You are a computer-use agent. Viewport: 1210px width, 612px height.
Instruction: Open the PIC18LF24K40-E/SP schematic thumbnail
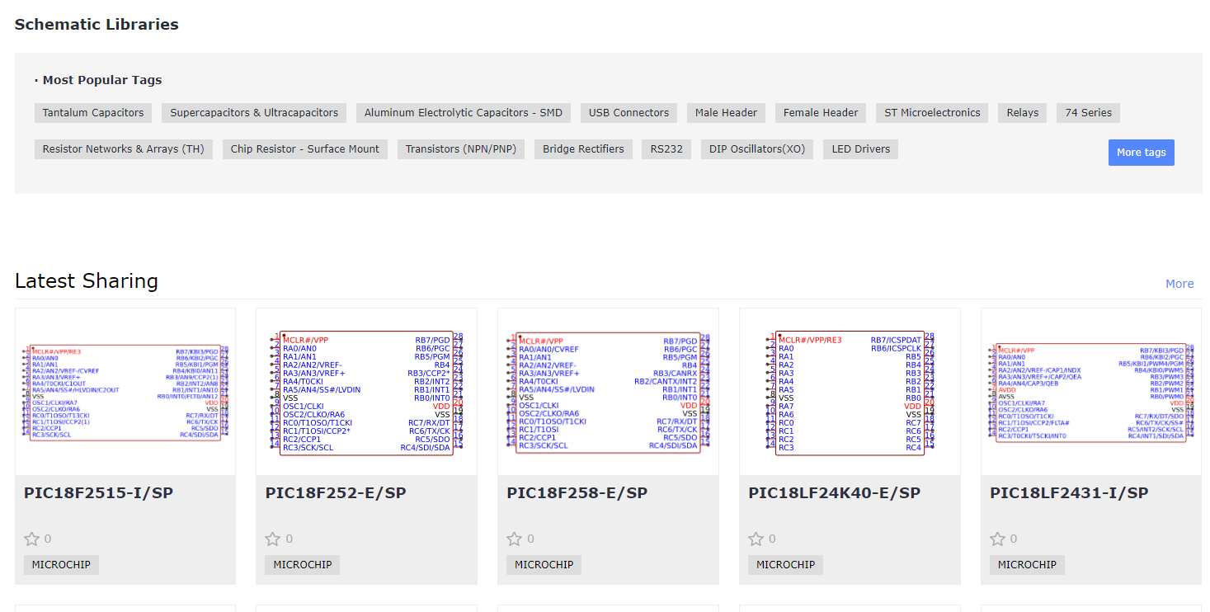pyautogui.click(x=850, y=392)
